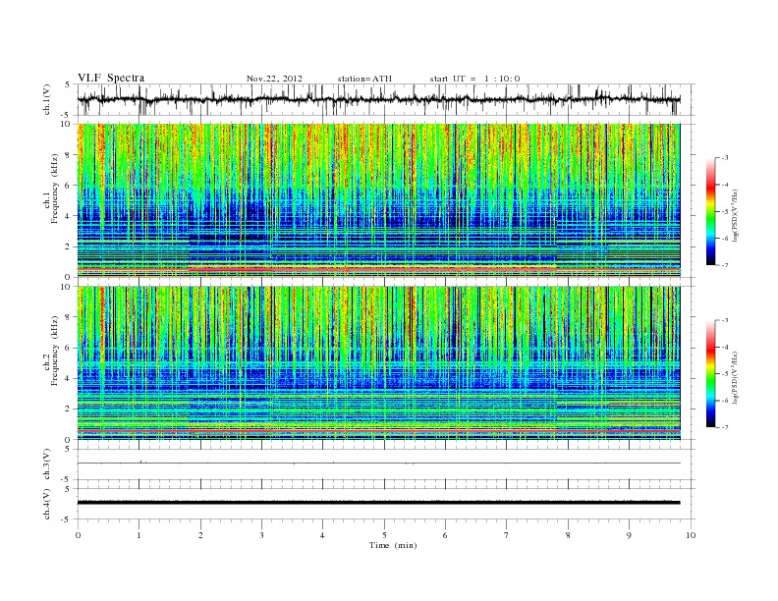Click time axis tick label "5"

[384, 535]
